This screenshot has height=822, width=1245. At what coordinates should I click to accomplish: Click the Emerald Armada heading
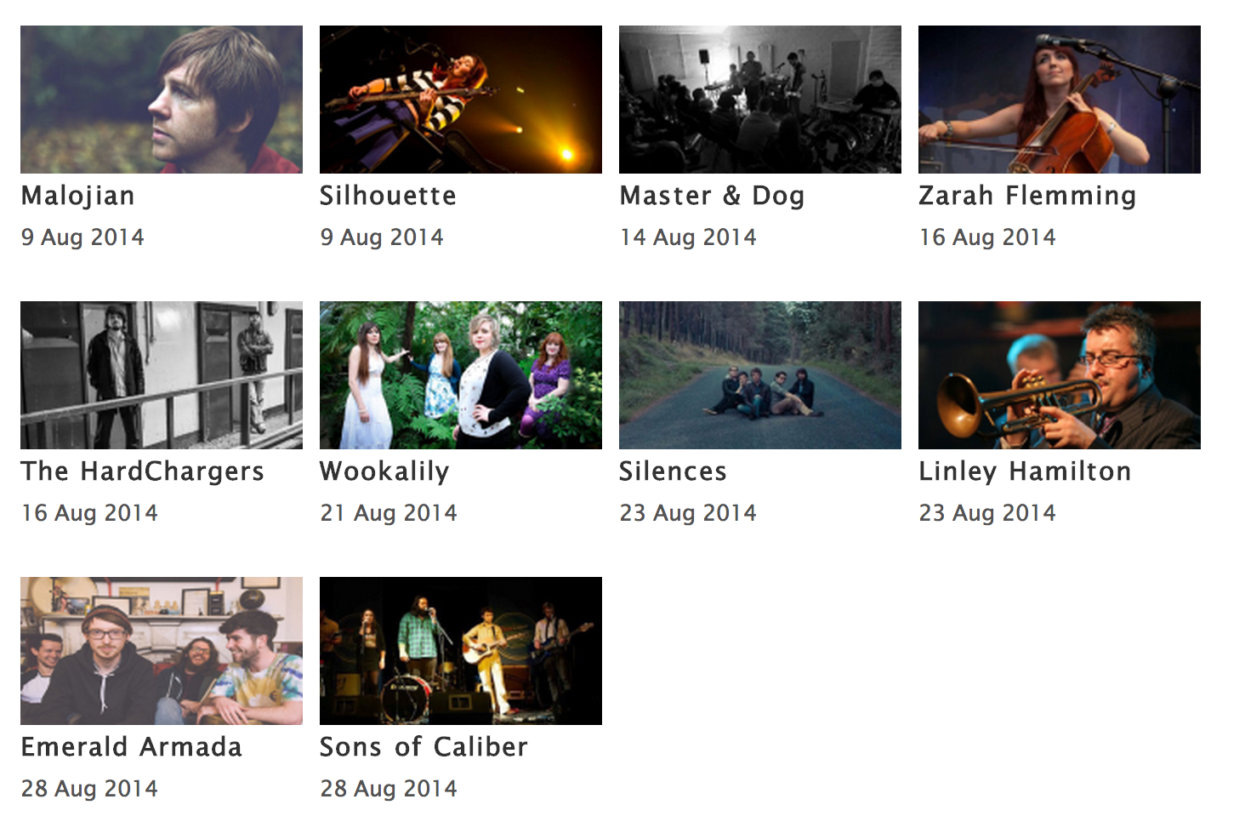(132, 747)
